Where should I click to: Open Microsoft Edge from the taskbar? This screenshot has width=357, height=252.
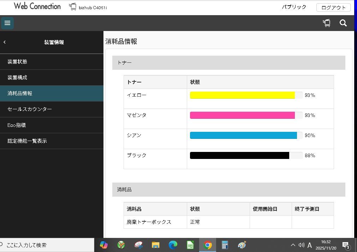[173, 245]
